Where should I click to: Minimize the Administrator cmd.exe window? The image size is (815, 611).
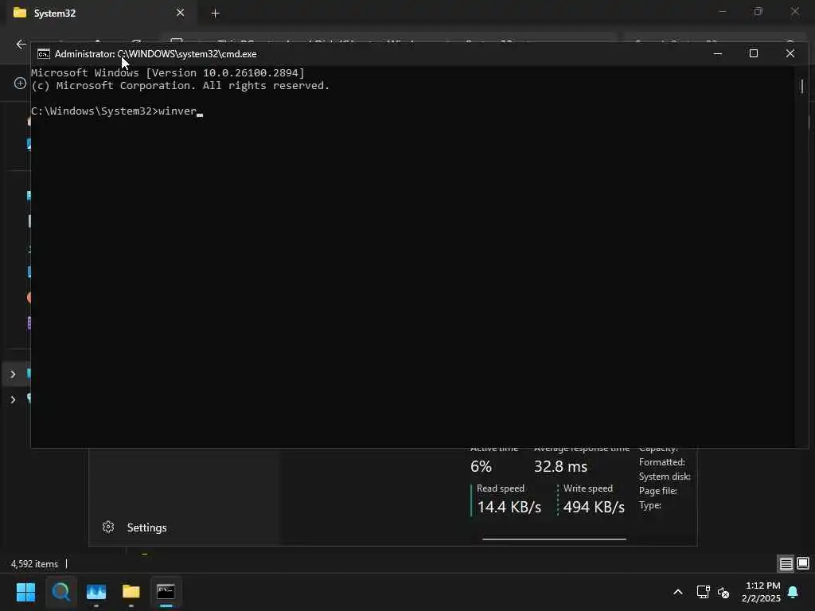click(718, 53)
